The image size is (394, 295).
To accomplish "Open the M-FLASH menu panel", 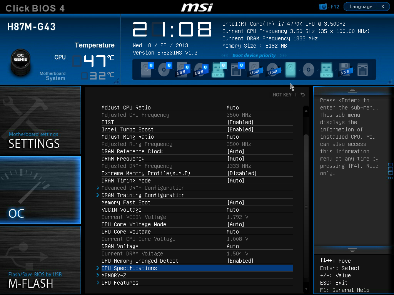I will (x=40, y=260).
